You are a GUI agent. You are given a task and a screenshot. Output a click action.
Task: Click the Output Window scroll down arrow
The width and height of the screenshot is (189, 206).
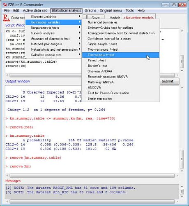pos(182,171)
